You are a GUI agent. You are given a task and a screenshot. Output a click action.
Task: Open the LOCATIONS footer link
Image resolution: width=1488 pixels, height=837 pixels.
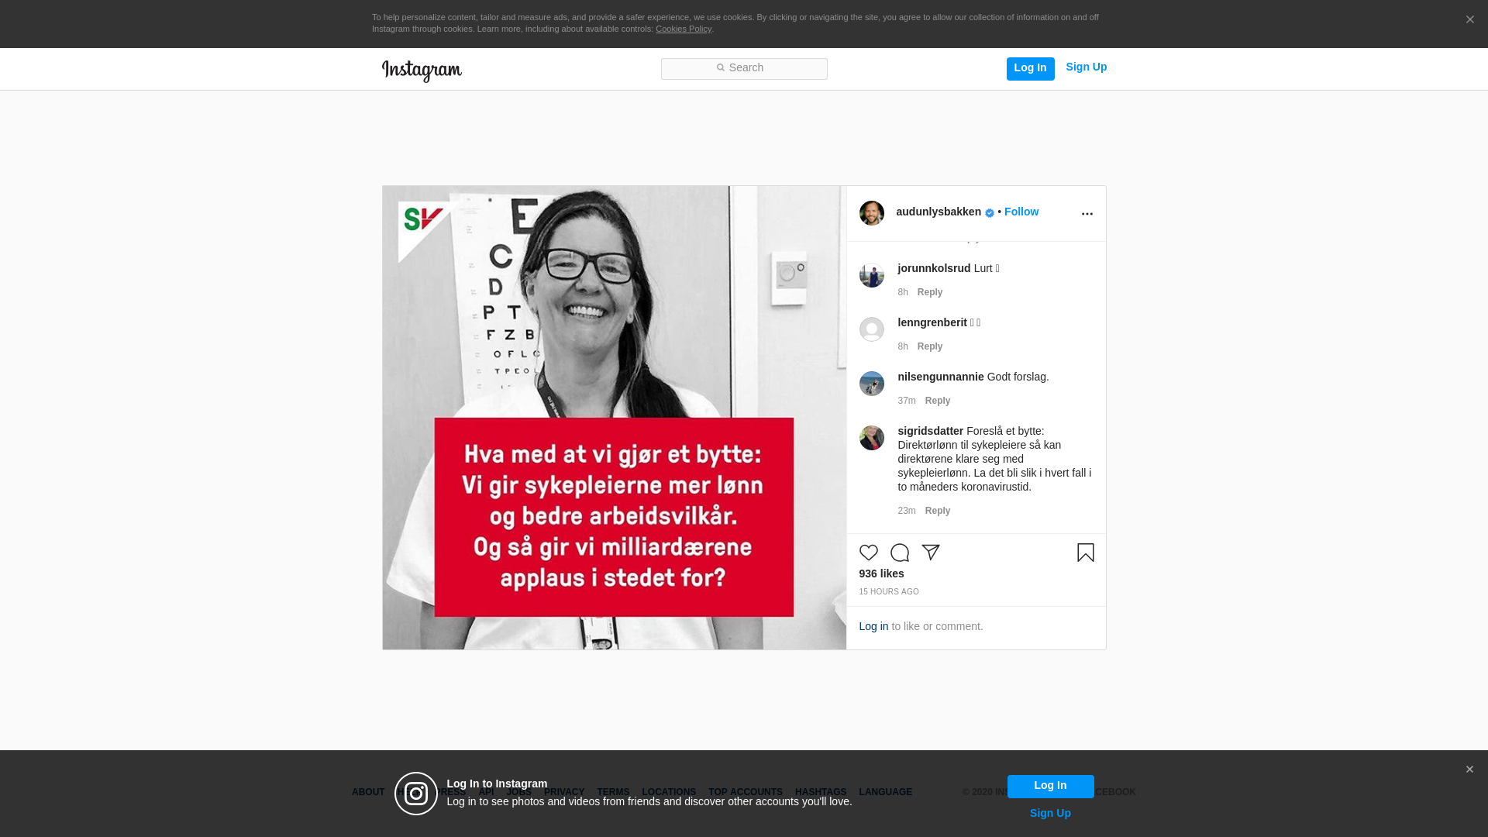[669, 792]
